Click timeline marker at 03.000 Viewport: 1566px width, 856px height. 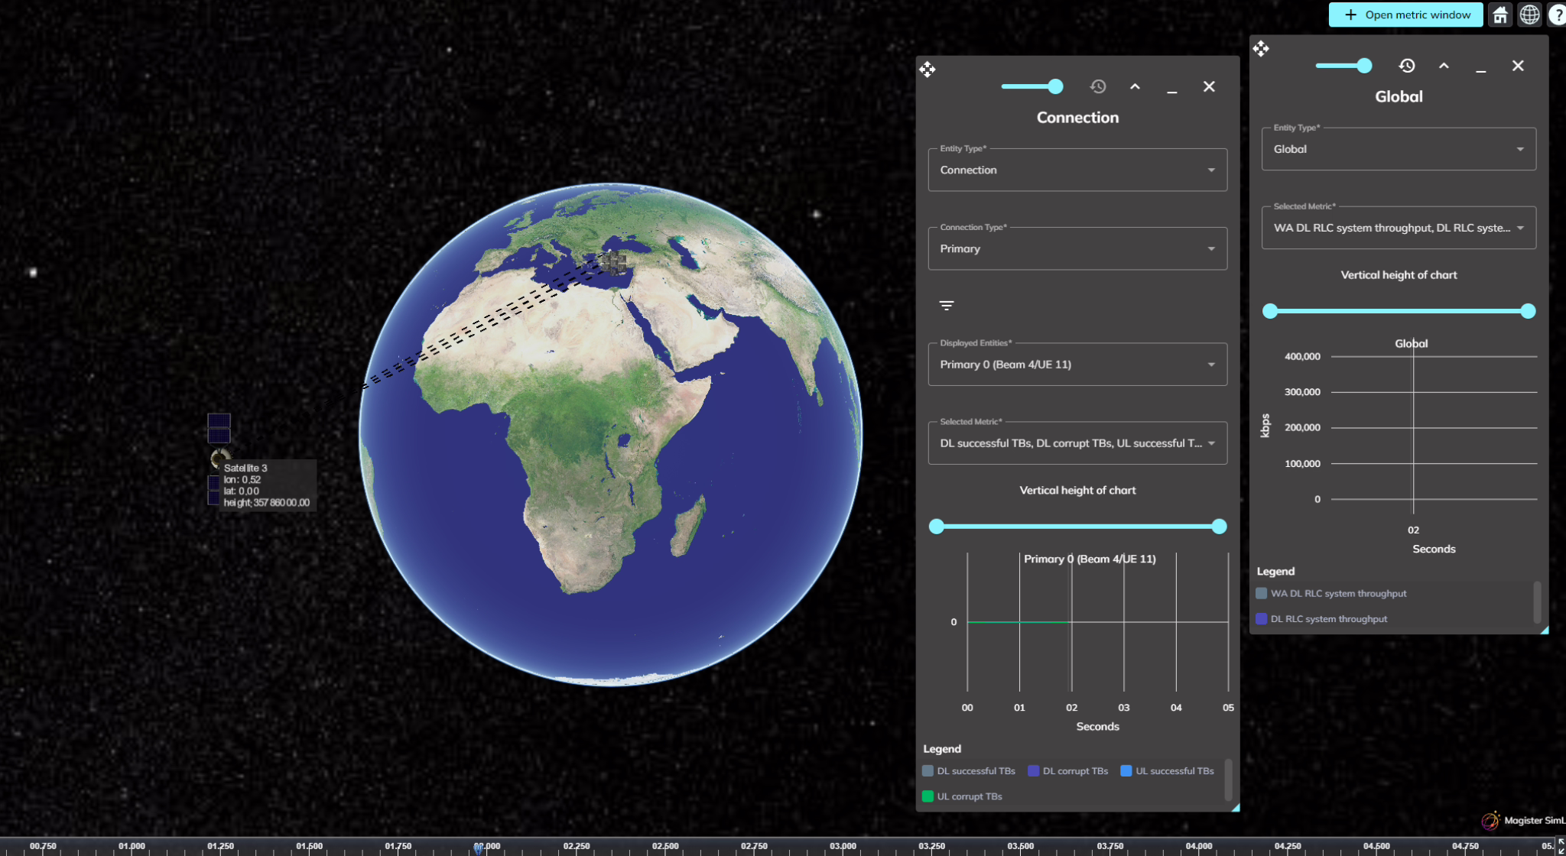tap(843, 846)
